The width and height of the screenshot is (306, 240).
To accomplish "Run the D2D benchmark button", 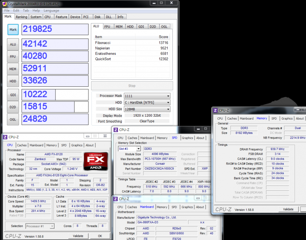I will (13, 107).
